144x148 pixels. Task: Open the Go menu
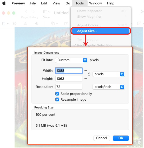coord(68,3)
